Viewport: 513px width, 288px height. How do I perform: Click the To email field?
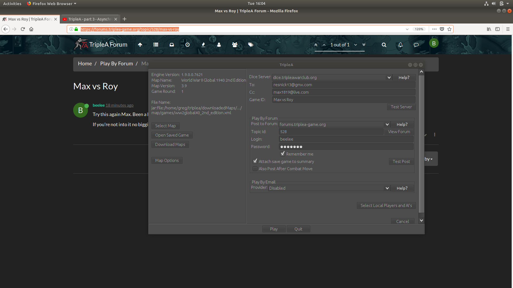(x=344, y=85)
